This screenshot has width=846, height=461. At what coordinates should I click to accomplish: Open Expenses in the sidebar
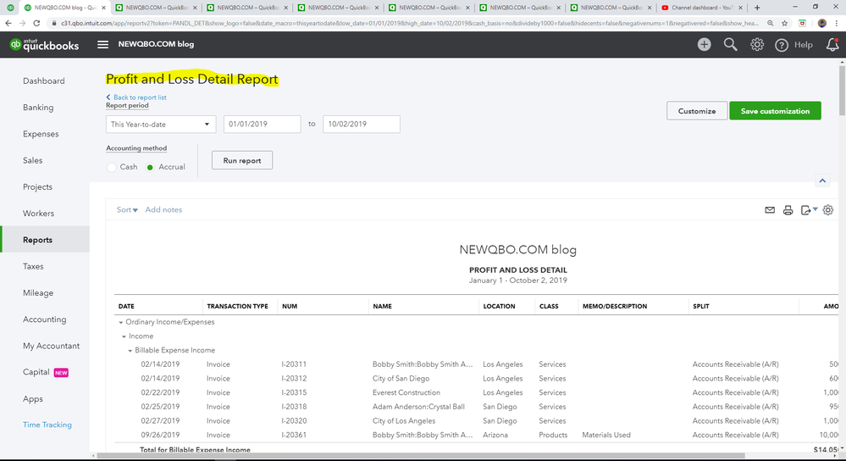point(41,134)
